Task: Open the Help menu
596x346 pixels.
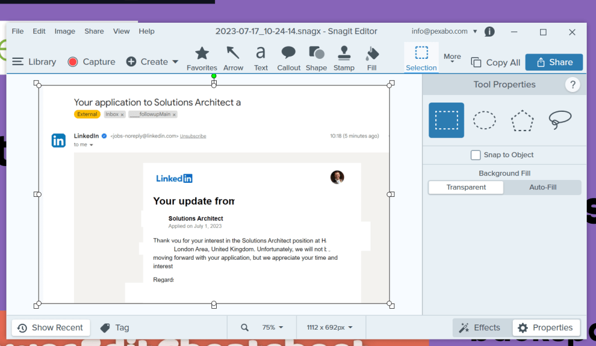Action: point(146,31)
